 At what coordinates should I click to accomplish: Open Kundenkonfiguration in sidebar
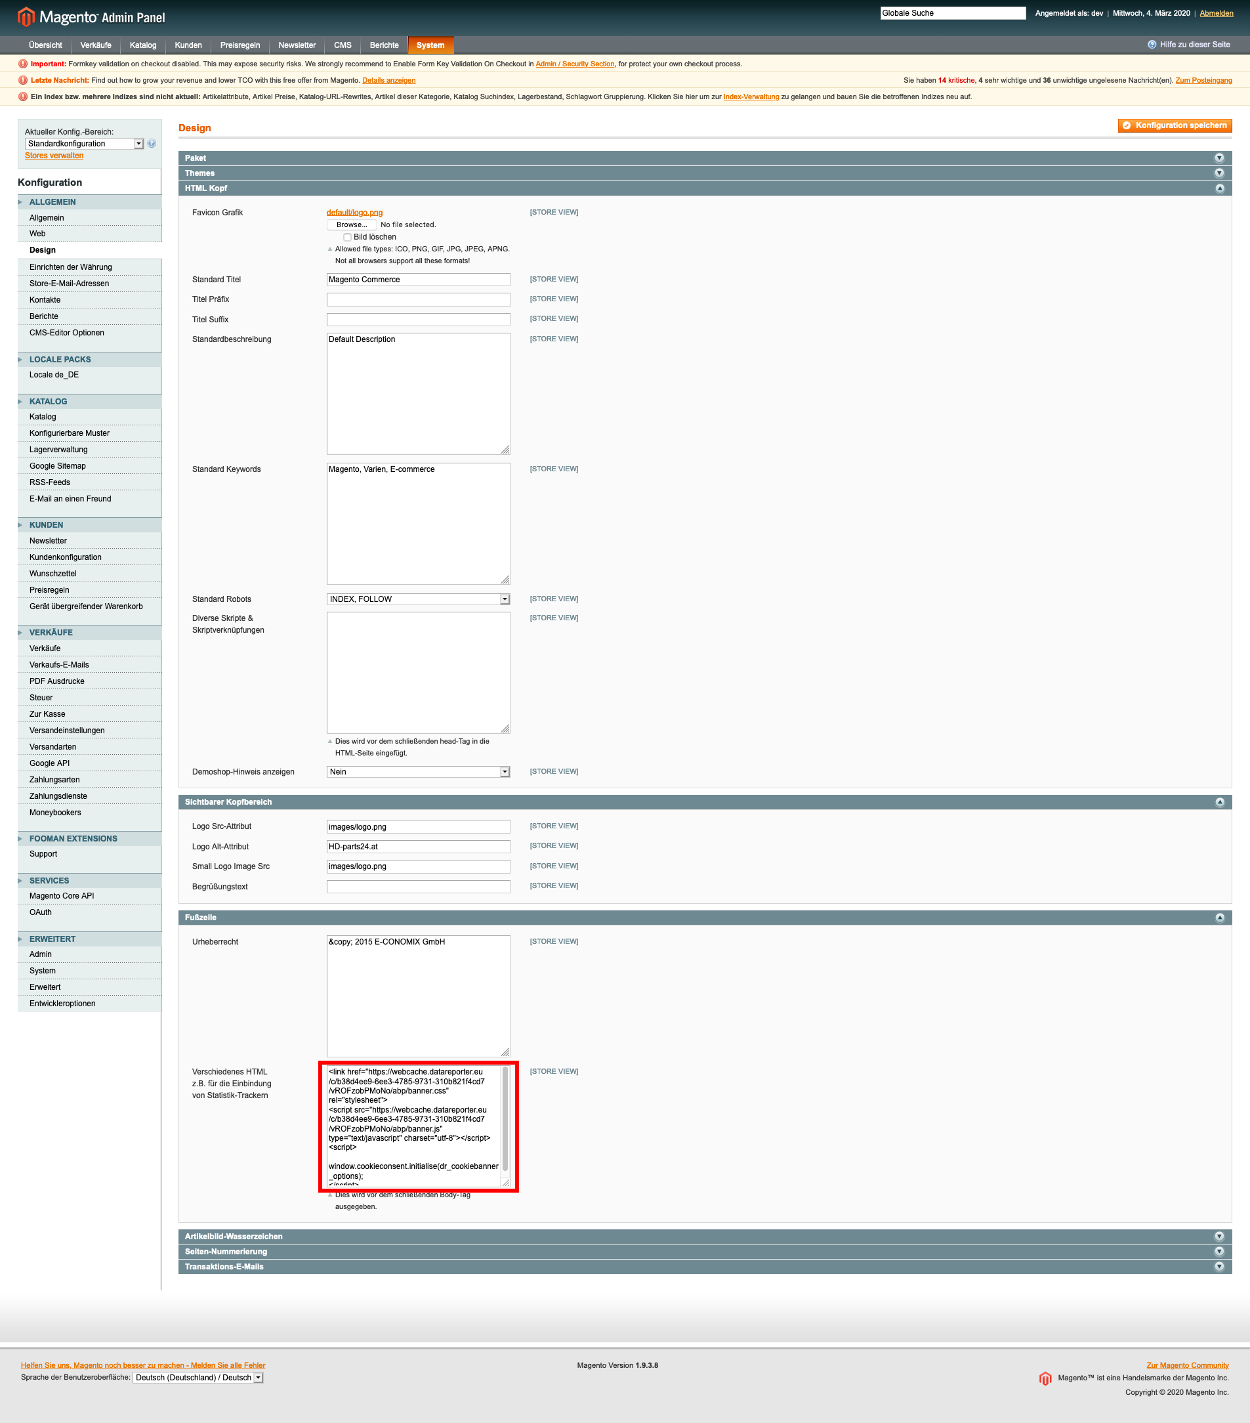66,557
